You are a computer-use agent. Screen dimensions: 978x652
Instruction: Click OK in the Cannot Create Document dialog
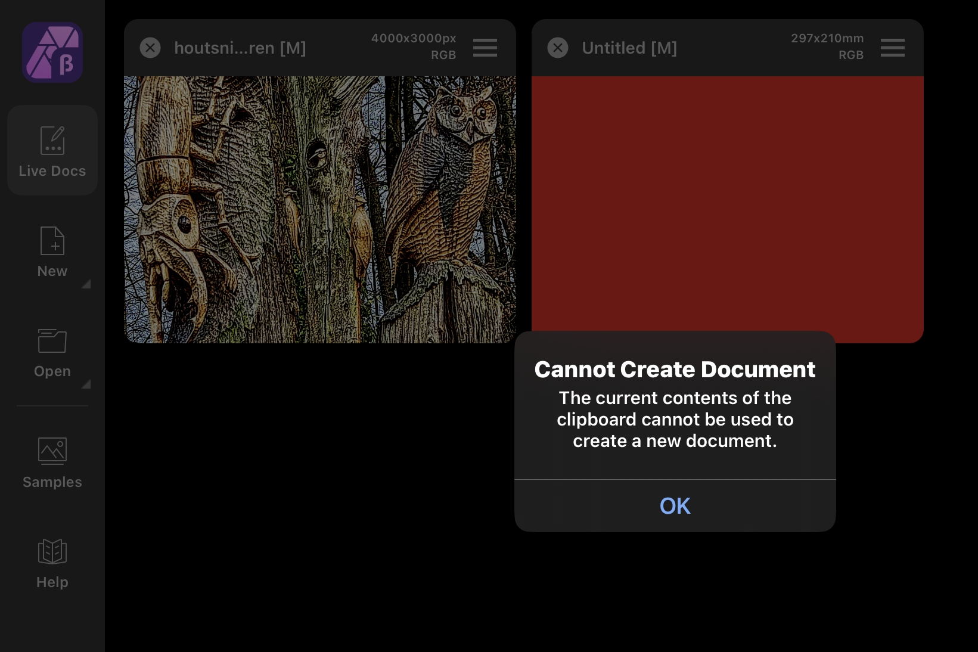point(675,506)
